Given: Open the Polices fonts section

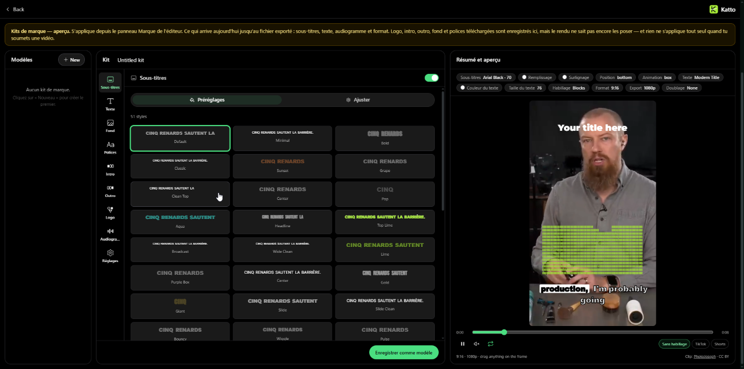Looking at the screenshot, I should 110,148.
